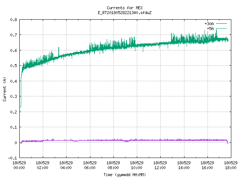Click the y-axis tick value 0.7
Viewport: 238px width, 178px height.
pyautogui.click(x=13, y=35)
